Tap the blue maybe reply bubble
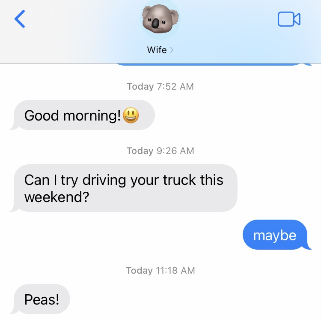This screenshot has height=320, width=321. pyautogui.click(x=276, y=235)
